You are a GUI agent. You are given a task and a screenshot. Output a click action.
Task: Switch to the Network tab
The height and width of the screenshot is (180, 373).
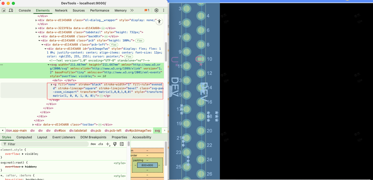coord(61,10)
